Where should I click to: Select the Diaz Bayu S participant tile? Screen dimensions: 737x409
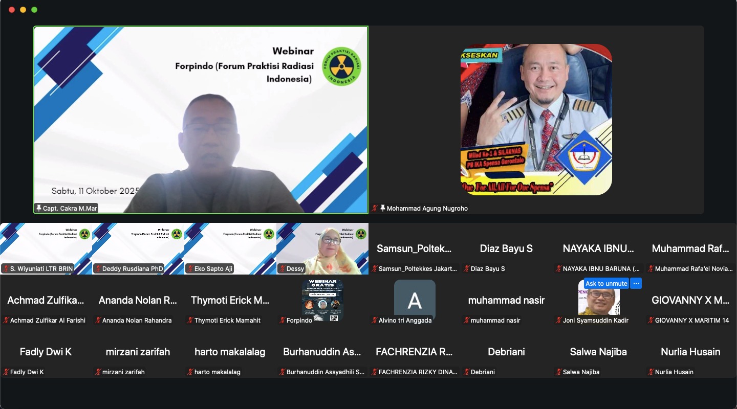click(506, 249)
